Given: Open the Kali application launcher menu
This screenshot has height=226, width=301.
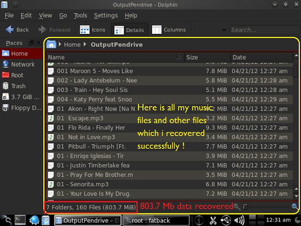Looking at the screenshot, I should [x=7, y=220].
